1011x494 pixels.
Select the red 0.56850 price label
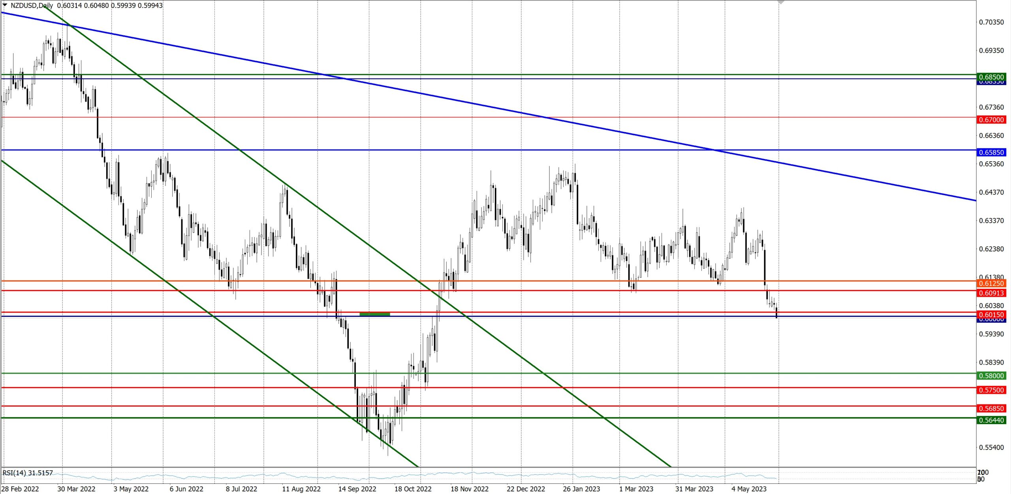991,408
